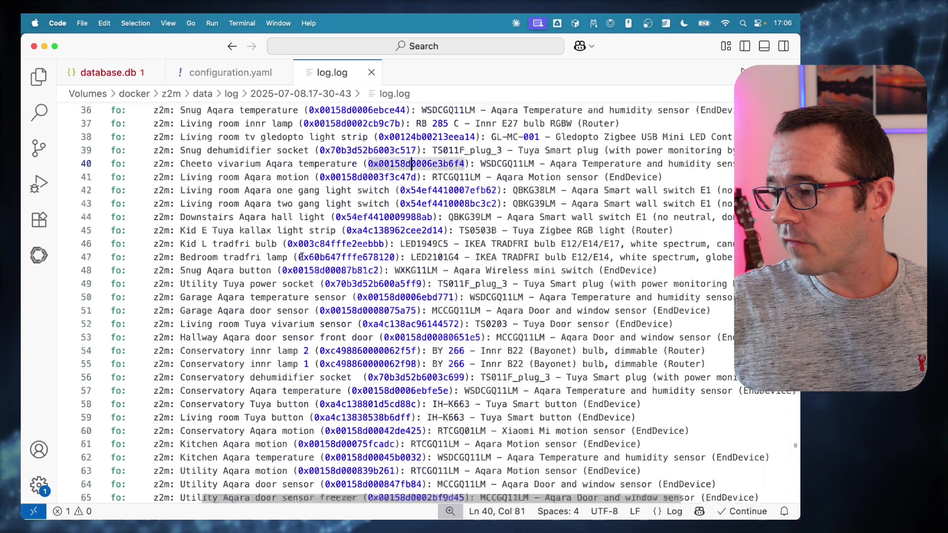Open the Explorer view in the activity bar
This screenshot has width=948, height=533.
pos(39,77)
